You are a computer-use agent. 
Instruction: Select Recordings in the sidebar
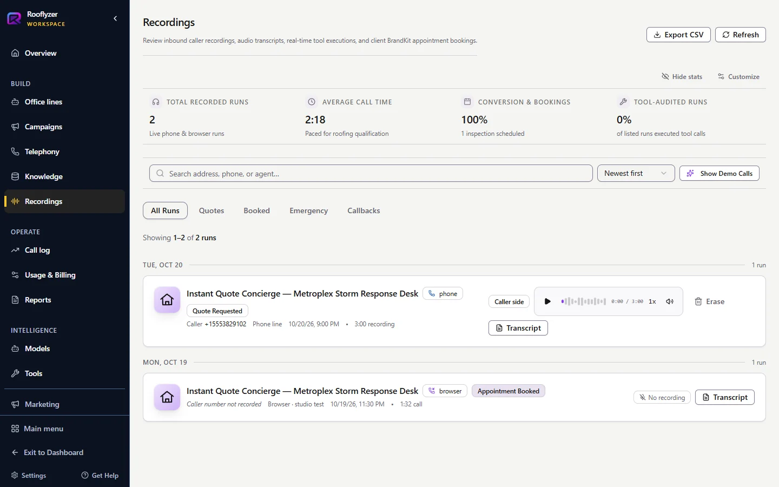point(64,201)
